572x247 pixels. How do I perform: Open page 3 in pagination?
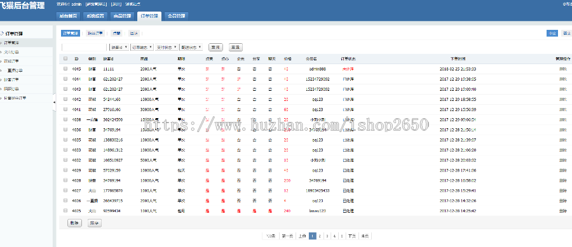[x=327, y=236]
